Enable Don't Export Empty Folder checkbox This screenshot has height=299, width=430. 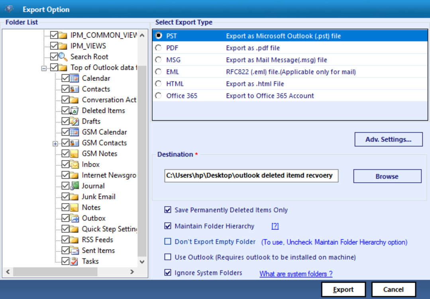point(167,242)
